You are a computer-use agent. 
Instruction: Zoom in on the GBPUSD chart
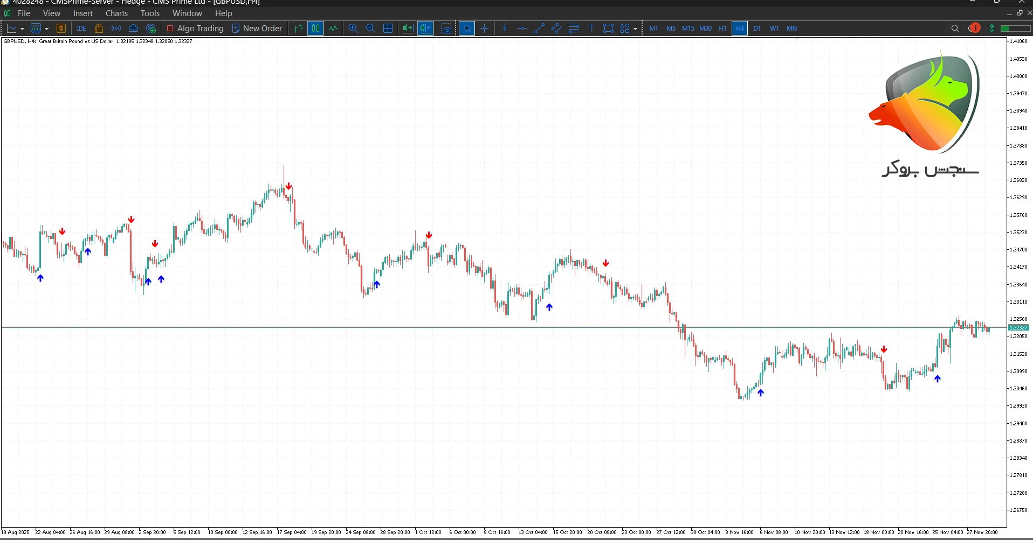(353, 29)
